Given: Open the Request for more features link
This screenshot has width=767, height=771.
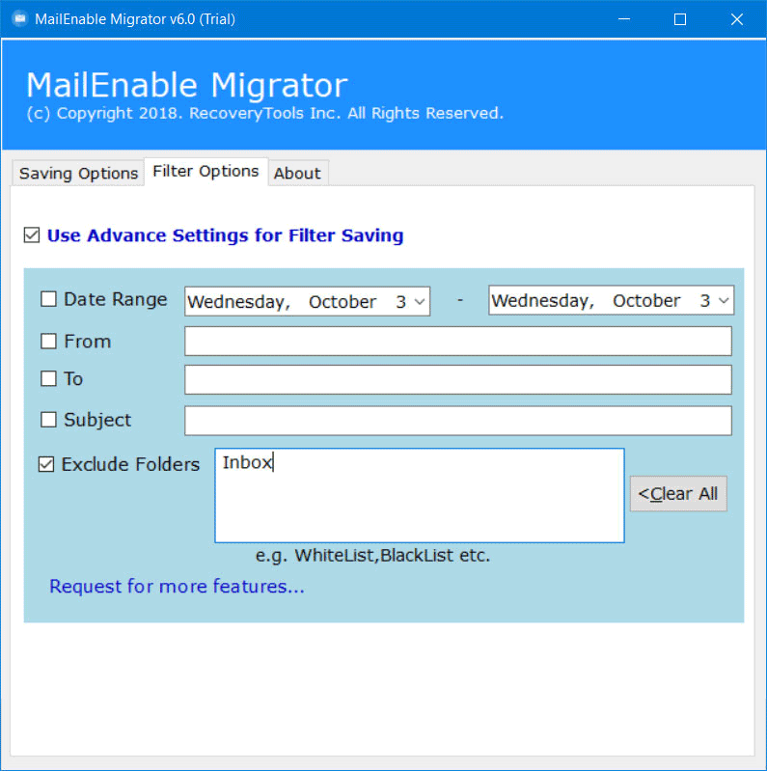Looking at the screenshot, I should (x=177, y=586).
